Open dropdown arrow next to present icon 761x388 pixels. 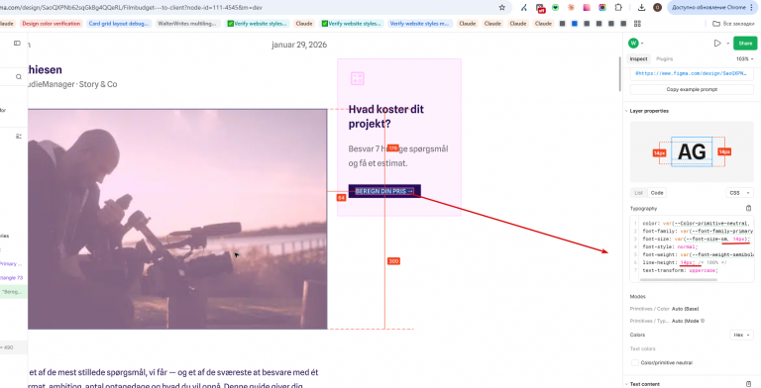pos(727,44)
